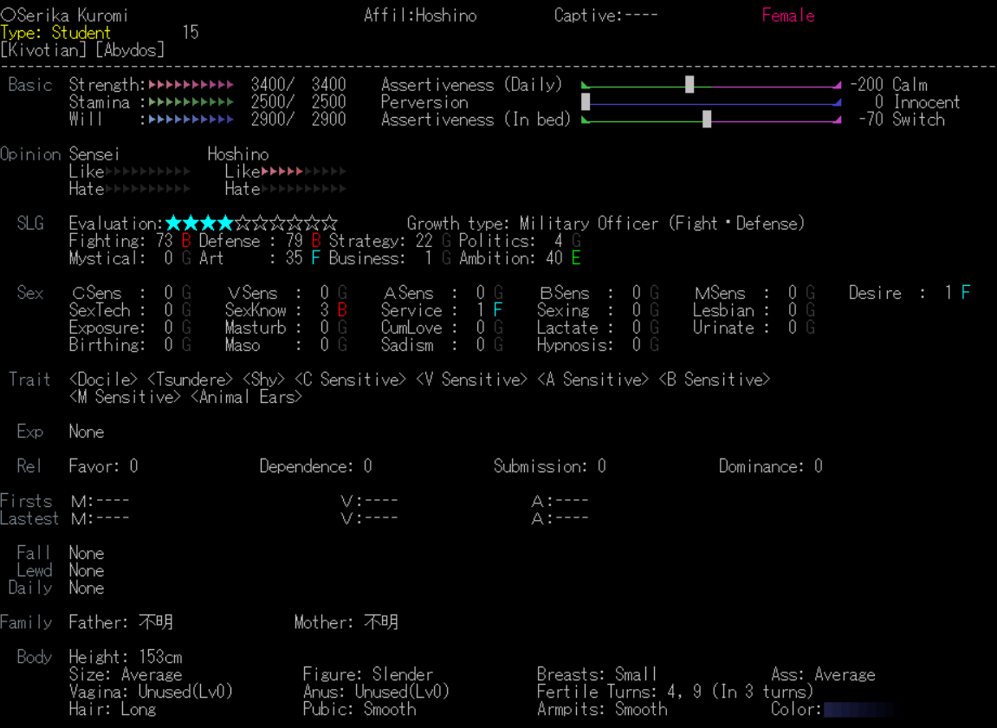Click the Business: 1 stat
Viewport: 997px width, 728px height.
390,258
